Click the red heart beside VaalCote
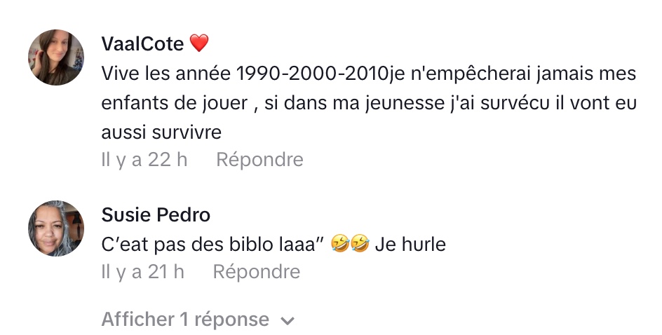Image resolution: width=662 pixels, height=335 pixels. [x=199, y=43]
